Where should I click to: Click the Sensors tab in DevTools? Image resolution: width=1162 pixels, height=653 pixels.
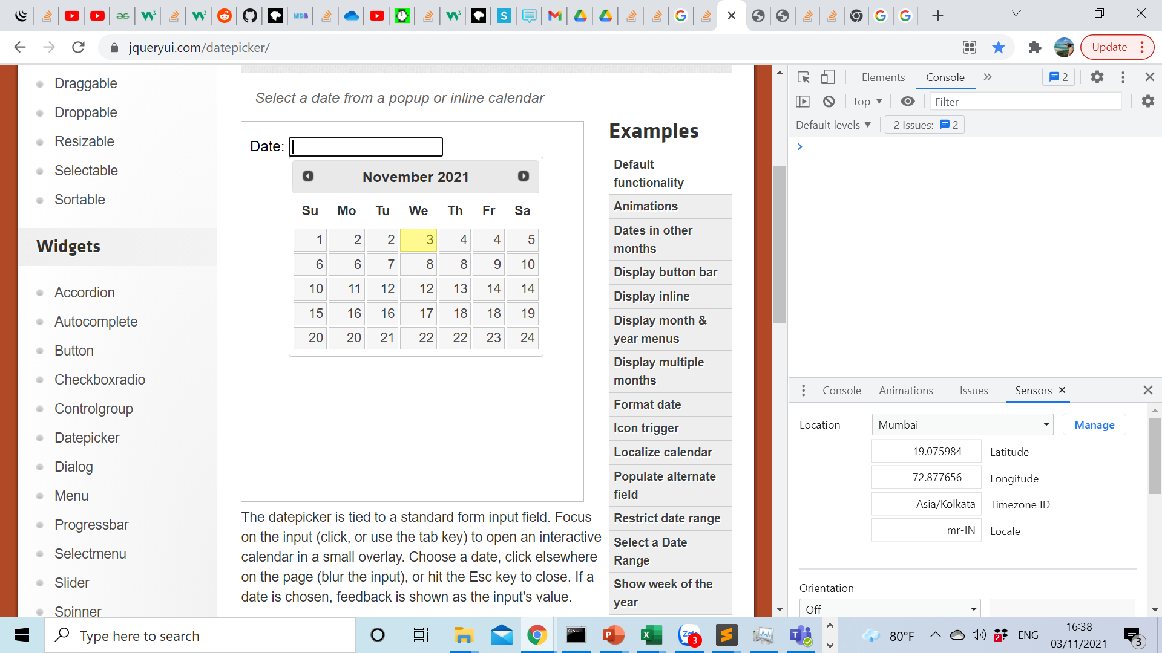pyautogui.click(x=1032, y=390)
